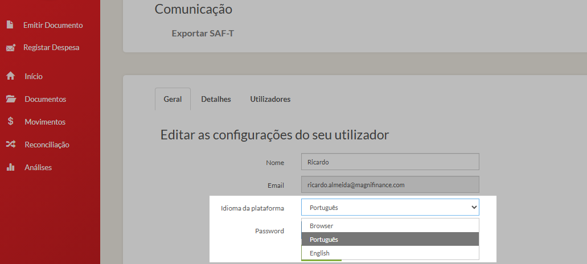Click the Movimentos dollar sign icon
Image resolution: width=587 pixels, height=264 pixels.
[10, 122]
